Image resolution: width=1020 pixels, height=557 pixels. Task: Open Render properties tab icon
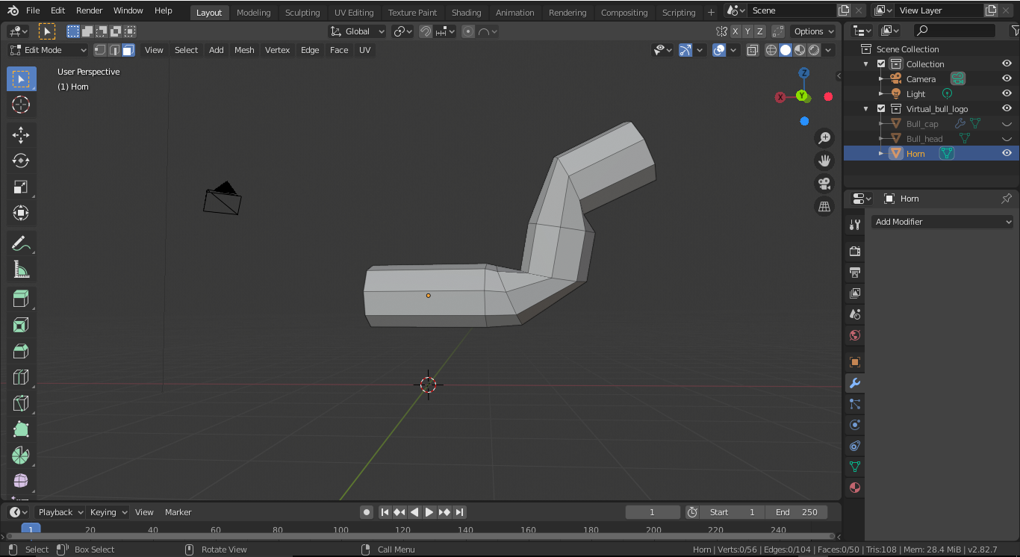tap(855, 252)
